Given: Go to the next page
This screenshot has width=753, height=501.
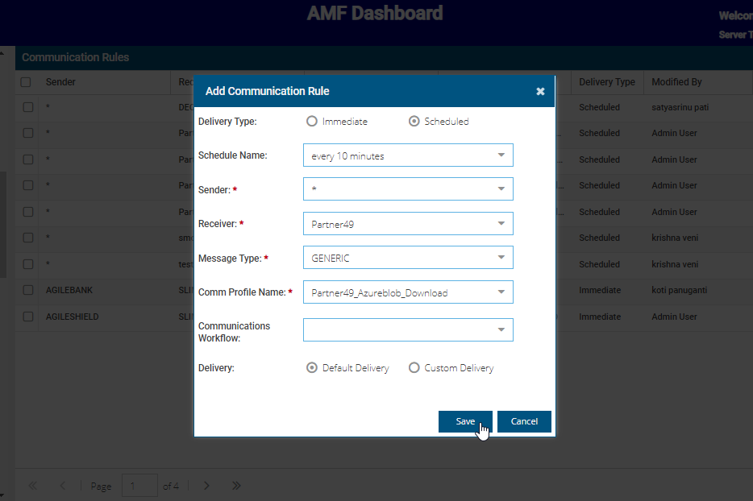Looking at the screenshot, I should [x=206, y=486].
